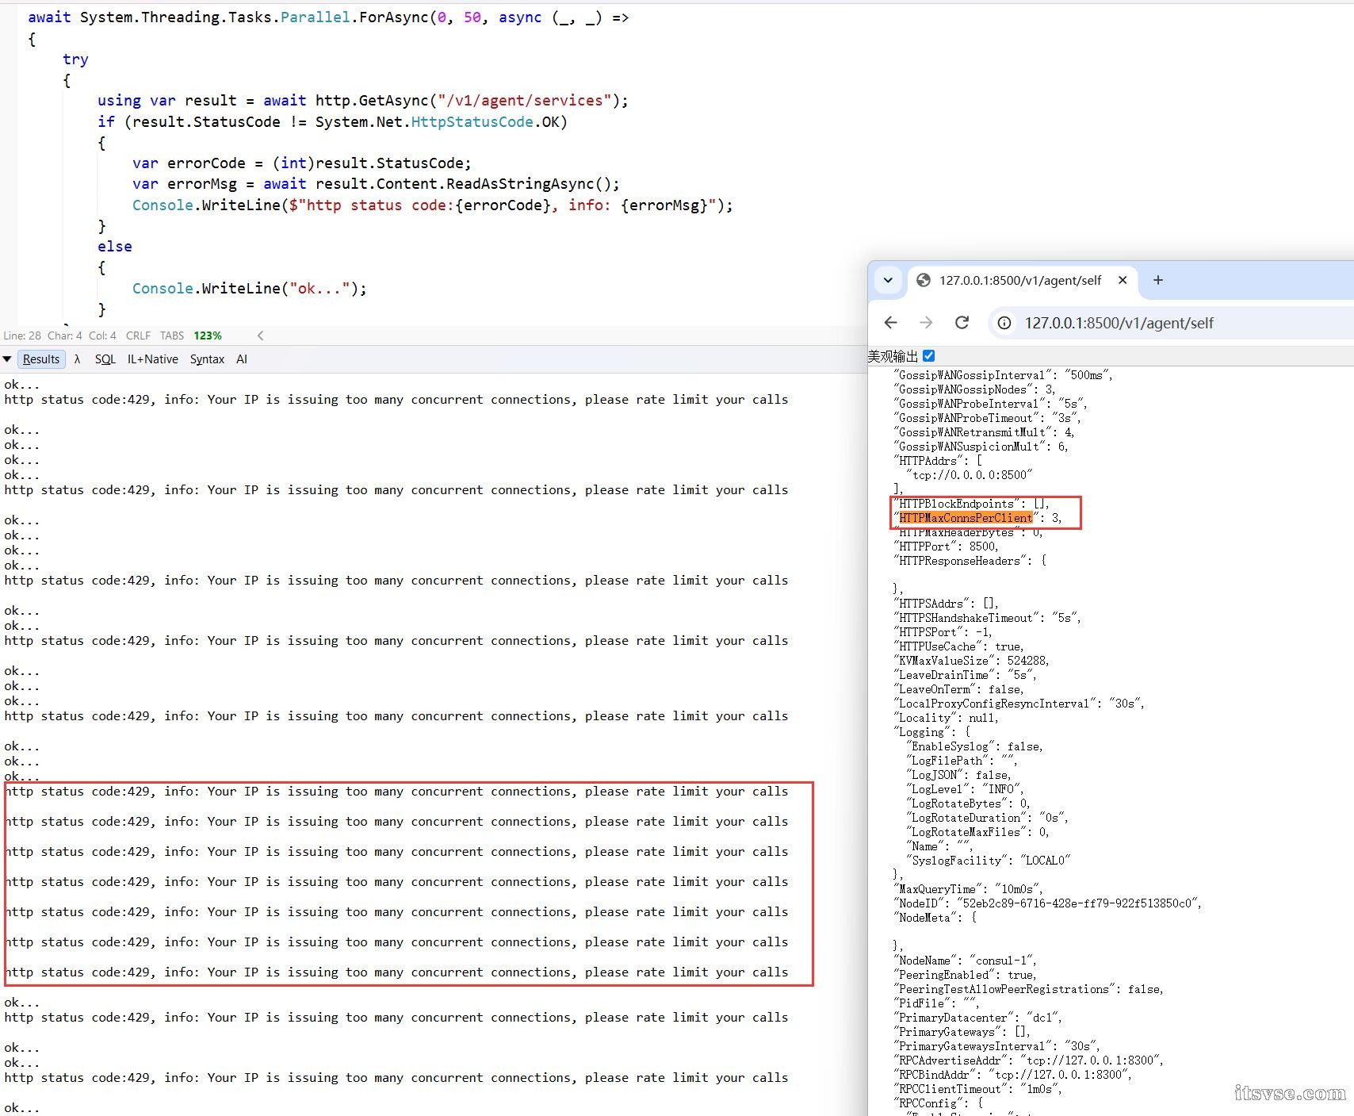1354x1116 pixels.
Task: Open the lambda (λ) output tab
Action: click(x=77, y=359)
